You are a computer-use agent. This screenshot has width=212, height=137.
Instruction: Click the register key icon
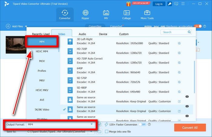170,4
